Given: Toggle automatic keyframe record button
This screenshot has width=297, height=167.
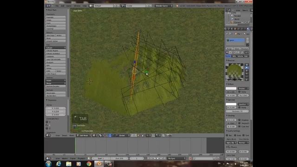Looking at the screenshot, I should pyautogui.click(x=190, y=158).
